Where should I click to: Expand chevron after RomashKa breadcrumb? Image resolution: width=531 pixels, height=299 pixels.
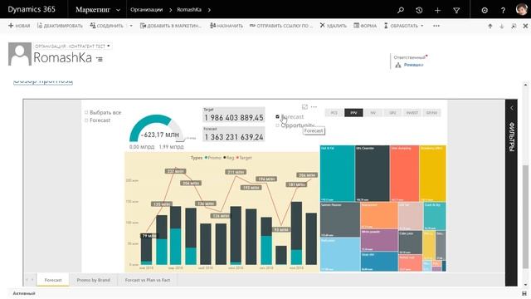(x=209, y=10)
